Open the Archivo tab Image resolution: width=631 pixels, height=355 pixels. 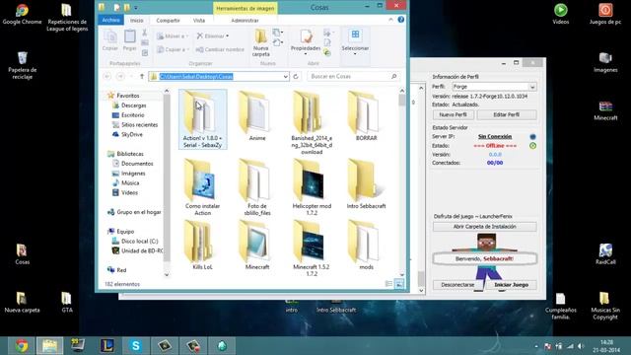pyautogui.click(x=110, y=20)
